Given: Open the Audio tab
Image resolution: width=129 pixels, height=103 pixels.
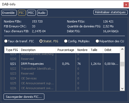Looking at the screenshot, I should [x=42, y=13].
